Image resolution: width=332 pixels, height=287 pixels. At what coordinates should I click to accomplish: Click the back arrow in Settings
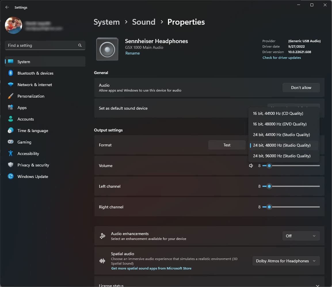[7, 7]
